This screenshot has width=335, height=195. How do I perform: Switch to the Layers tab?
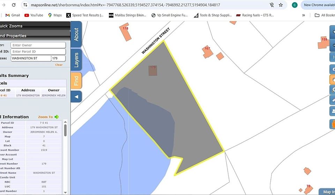76,60
